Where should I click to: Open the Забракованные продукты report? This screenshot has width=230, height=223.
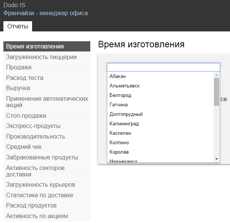click(47, 157)
